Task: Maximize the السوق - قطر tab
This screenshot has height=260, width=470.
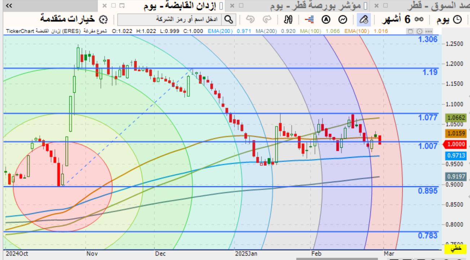Action: click(x=385, y=6)
